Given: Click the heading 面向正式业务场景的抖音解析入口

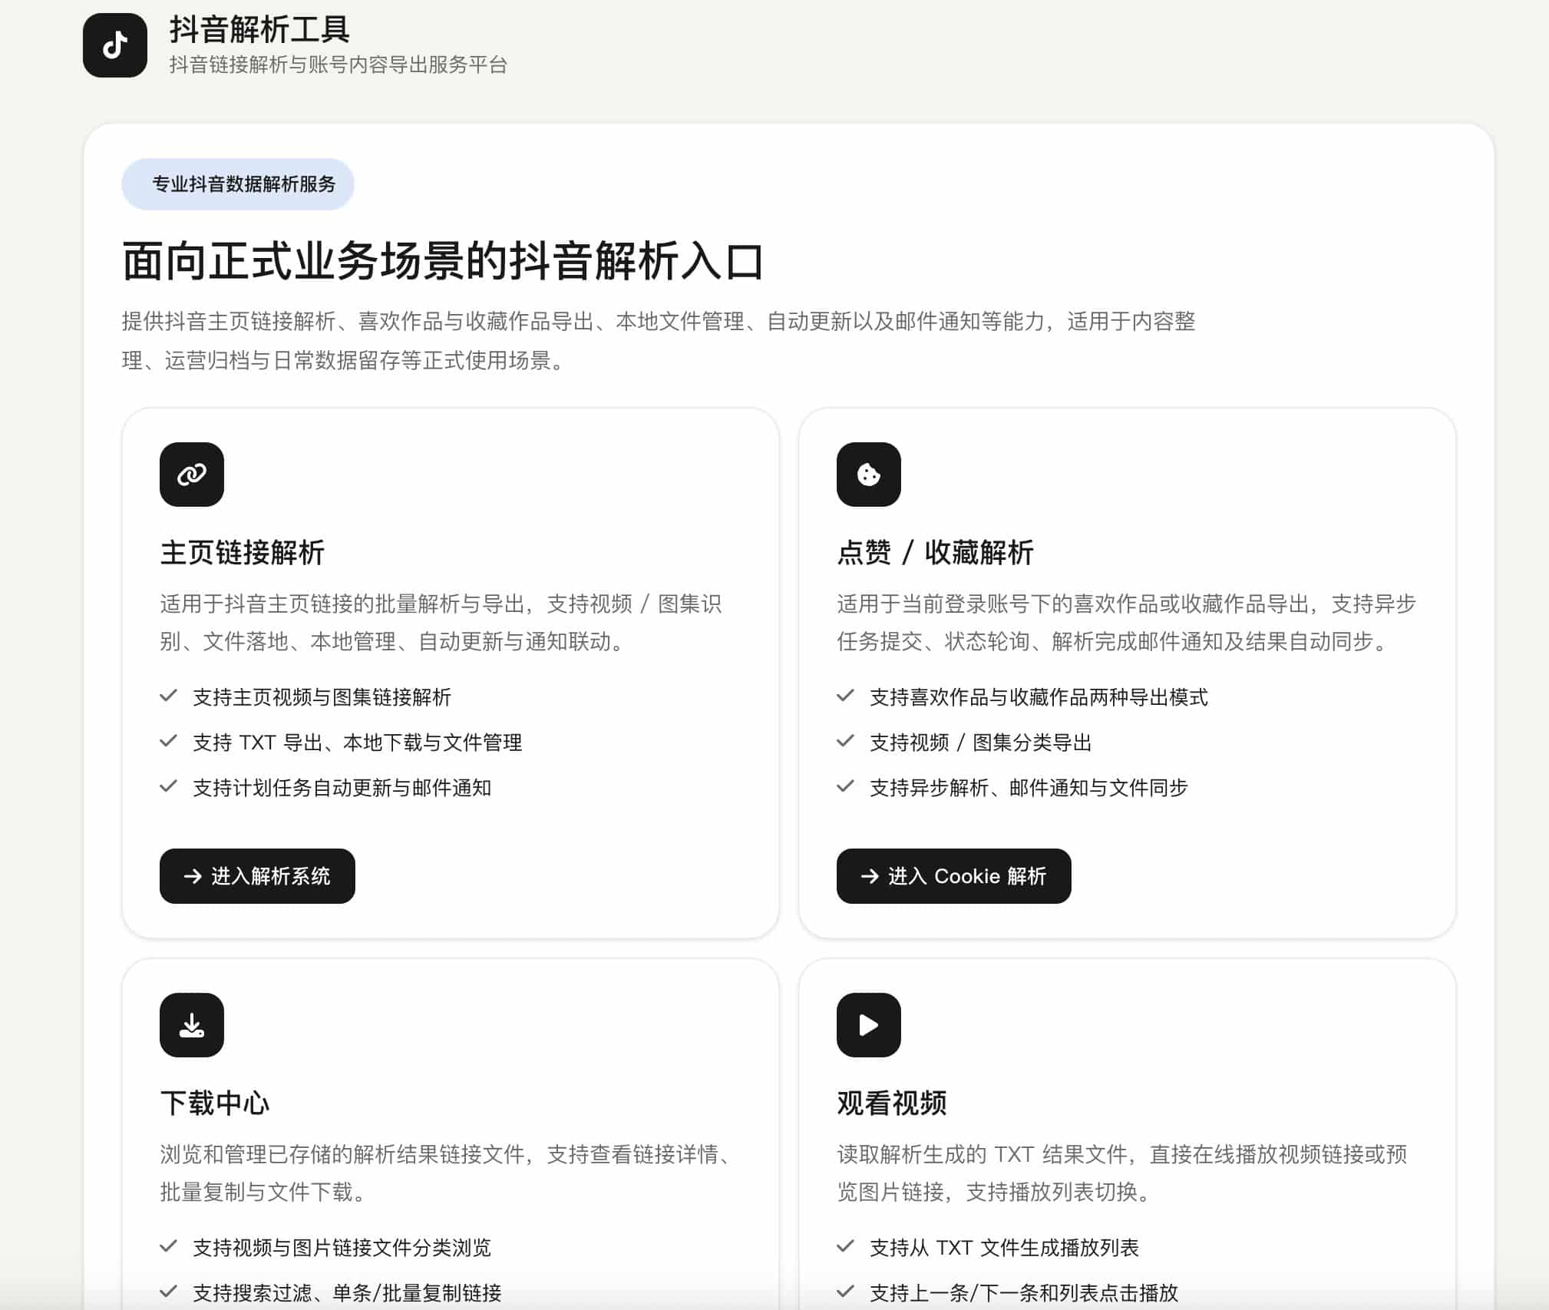Looking at the screenshot, I should coord(443,261).
